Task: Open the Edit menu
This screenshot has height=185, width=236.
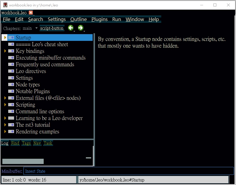Action: 19,19
